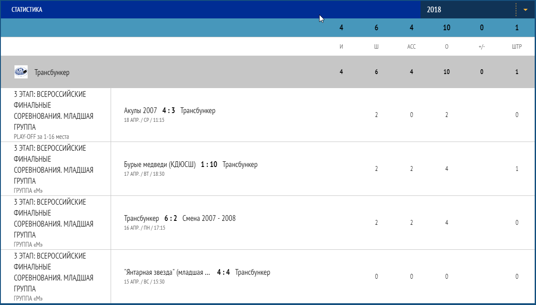Select the date 18 АПР. / СР / 11:15
536x305 pixels.
click(144, 120)
